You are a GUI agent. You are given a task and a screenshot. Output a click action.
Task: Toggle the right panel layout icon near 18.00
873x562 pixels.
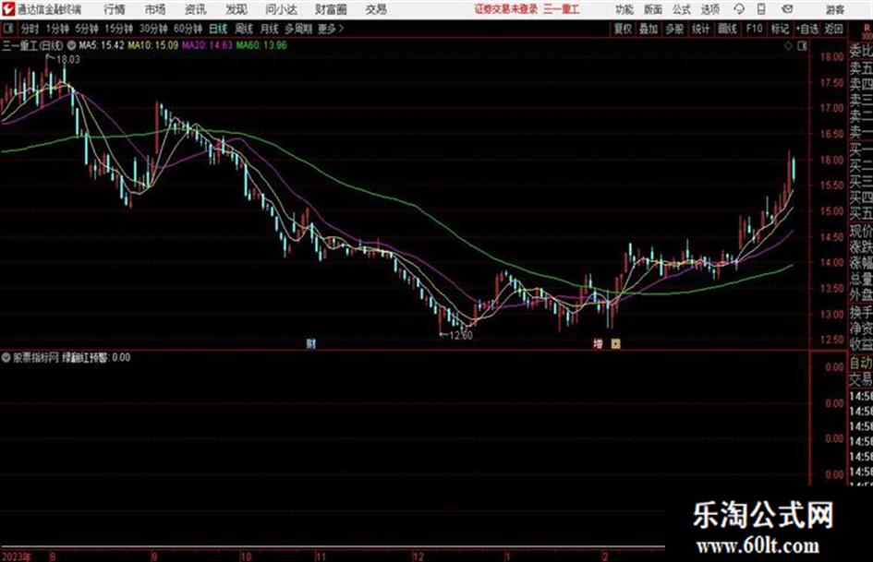(802, 46)
